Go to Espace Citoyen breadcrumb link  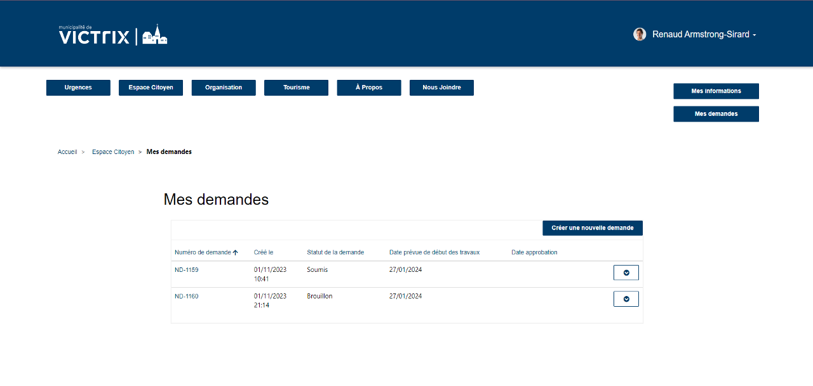113,152
